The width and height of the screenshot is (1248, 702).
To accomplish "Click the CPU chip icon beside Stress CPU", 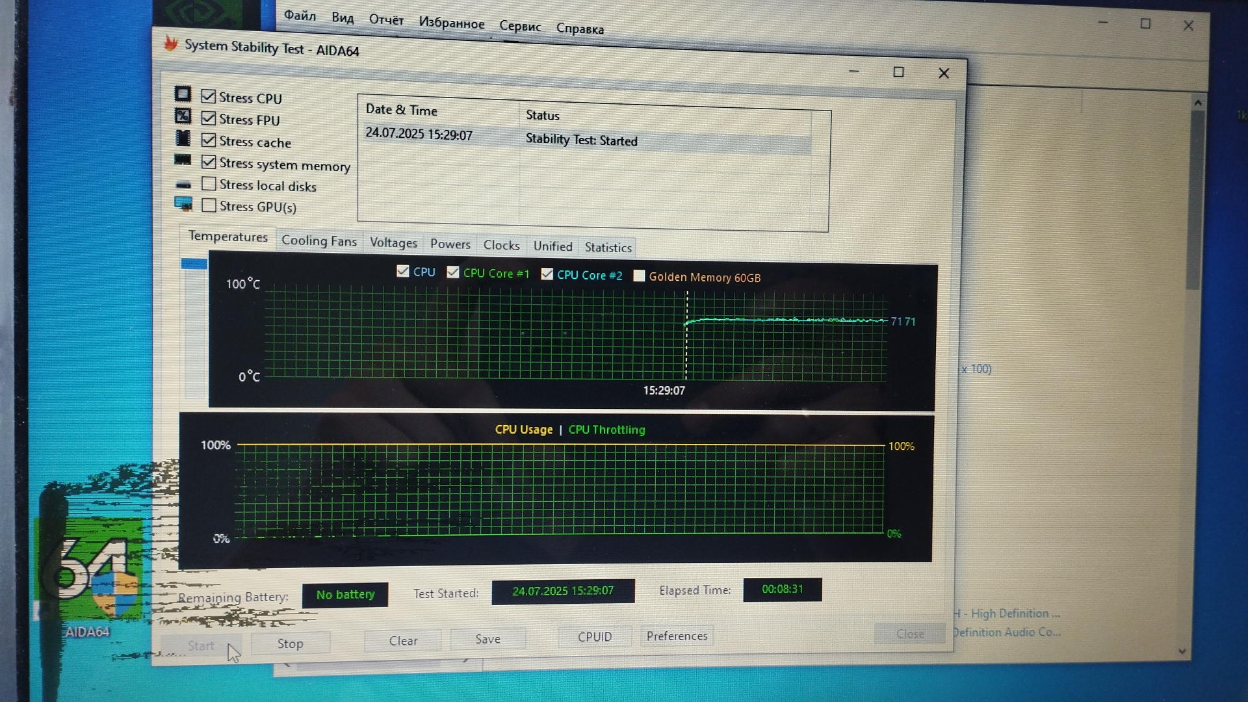I will [183, 94].
